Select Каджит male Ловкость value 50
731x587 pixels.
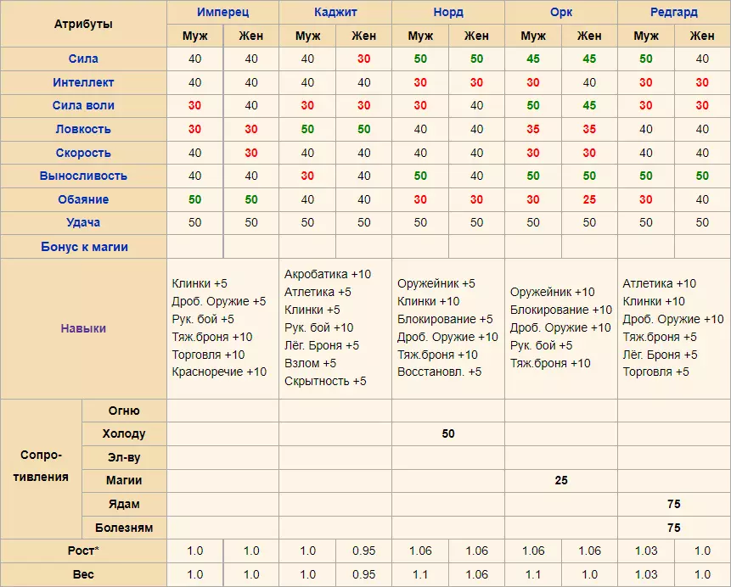(x=307, y=129)
